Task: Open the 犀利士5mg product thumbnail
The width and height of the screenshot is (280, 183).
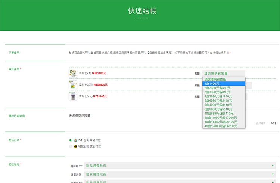Action: (x=73, y=96)
